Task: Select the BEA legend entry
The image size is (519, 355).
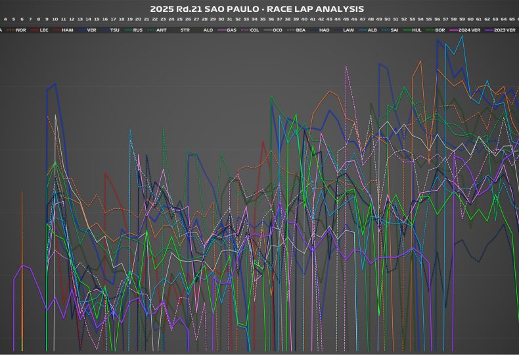Action: (x=300, y=30)
